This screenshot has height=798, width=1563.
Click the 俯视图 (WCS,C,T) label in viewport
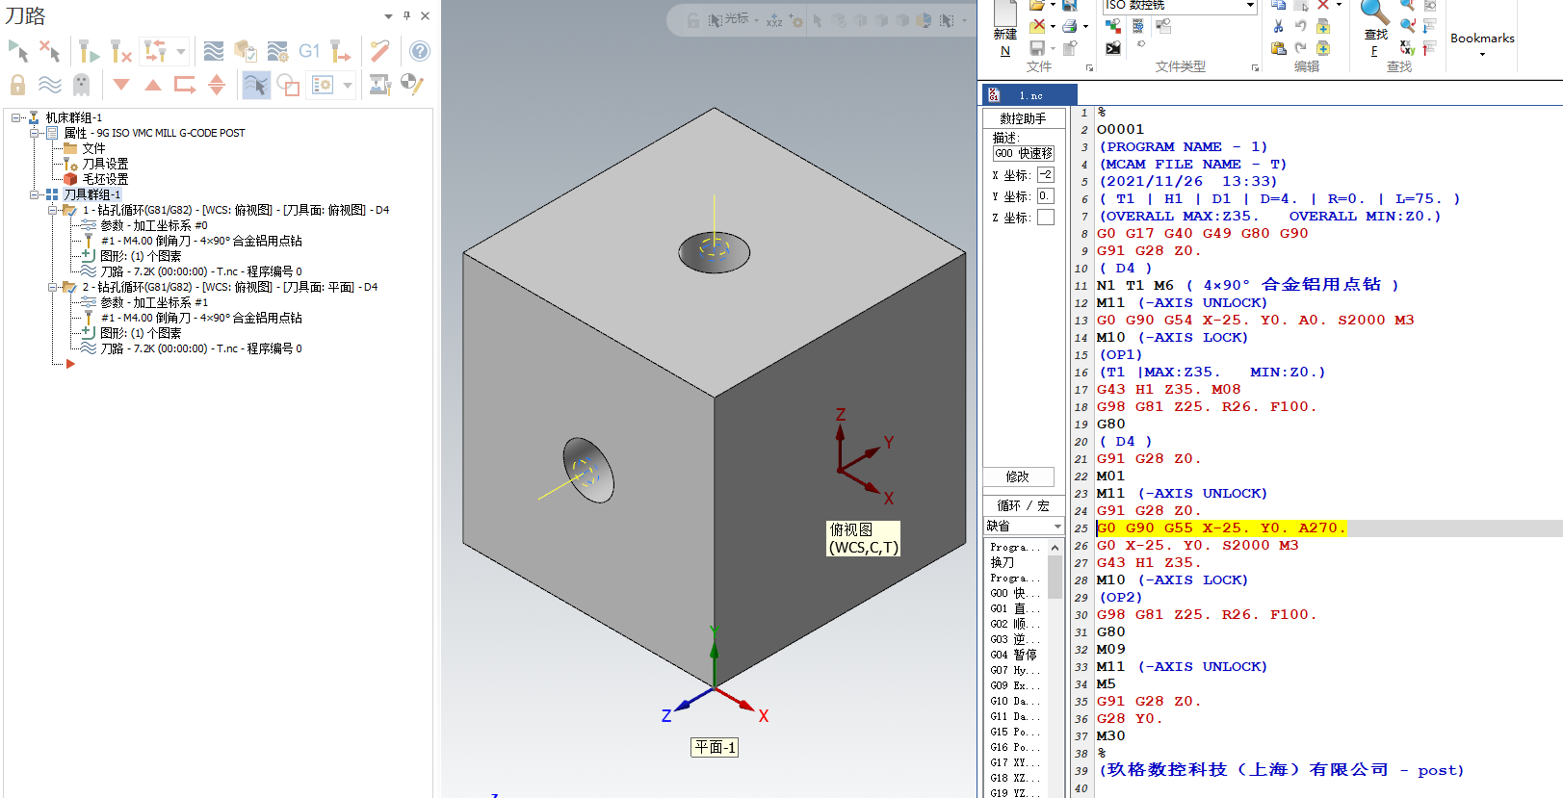click(864, 538)
